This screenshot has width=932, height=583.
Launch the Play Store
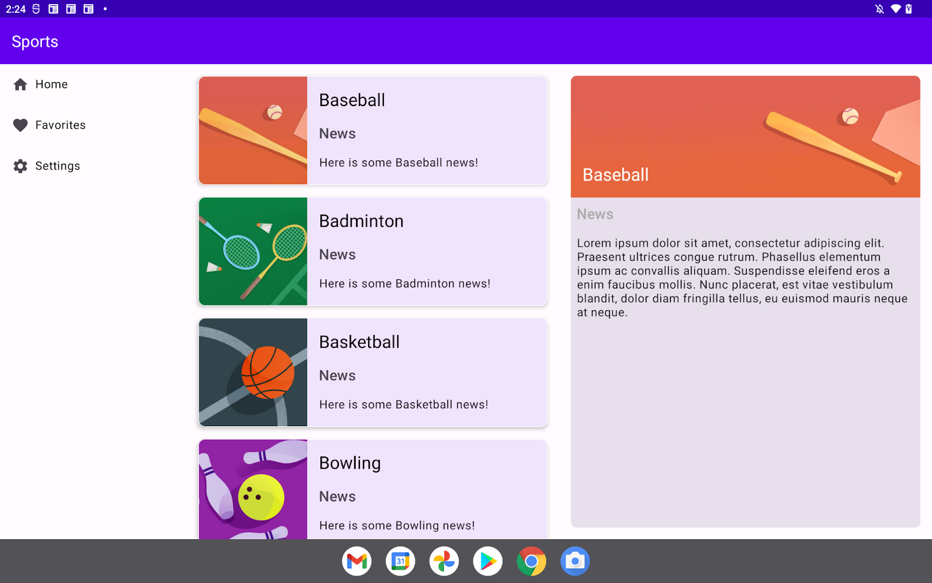(x=488, y=561)
